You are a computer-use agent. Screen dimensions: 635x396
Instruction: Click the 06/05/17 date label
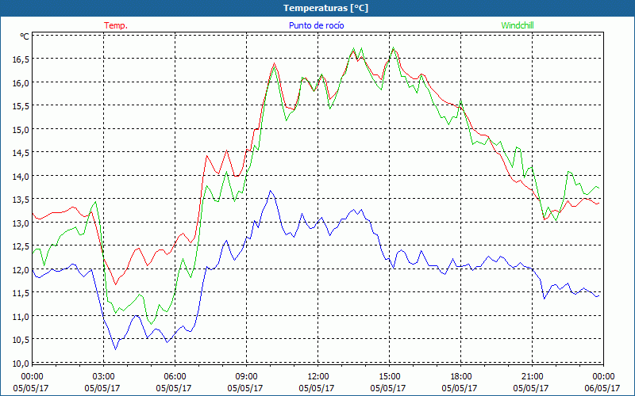(602, 388)
